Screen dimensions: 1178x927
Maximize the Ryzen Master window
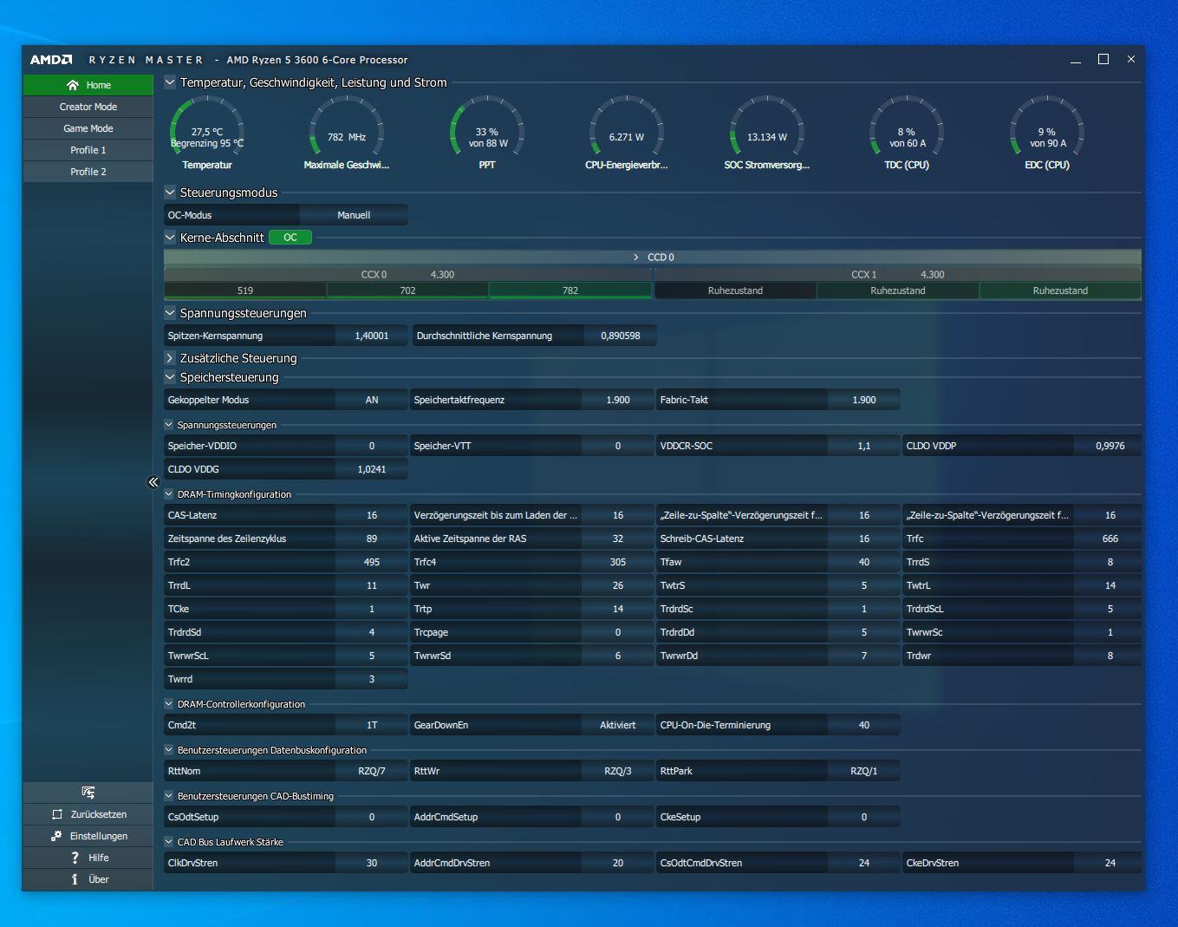tap(1103, 59)
